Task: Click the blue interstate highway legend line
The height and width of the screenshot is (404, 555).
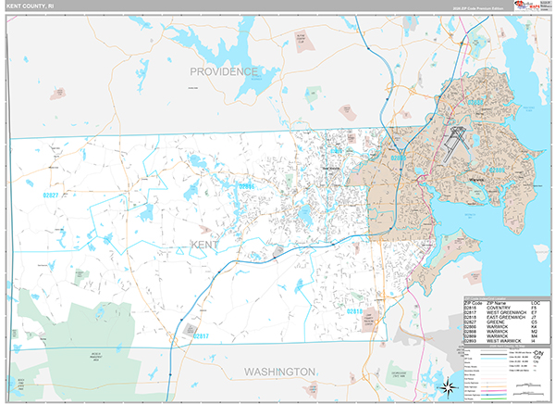Action: point(494,395)
